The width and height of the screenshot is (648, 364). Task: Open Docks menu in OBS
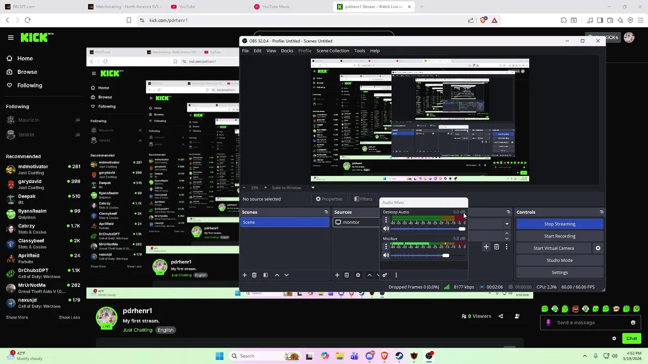287,51
